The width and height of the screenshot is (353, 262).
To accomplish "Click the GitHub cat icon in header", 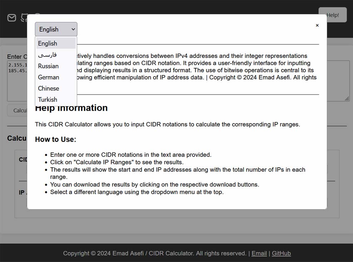I will coord(24,17).
